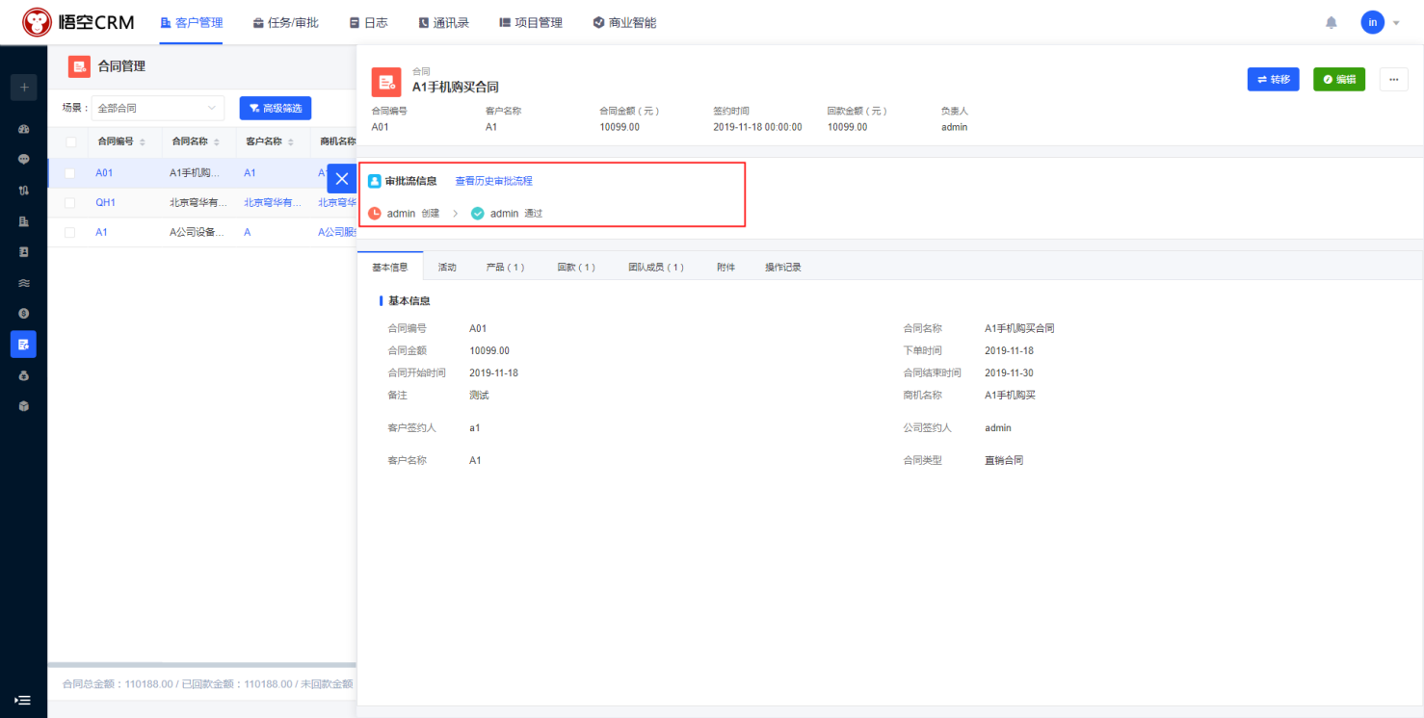Click the plus quick-create button in sidebar
The height and width of the screenshot is (718, 1424).
23,87
